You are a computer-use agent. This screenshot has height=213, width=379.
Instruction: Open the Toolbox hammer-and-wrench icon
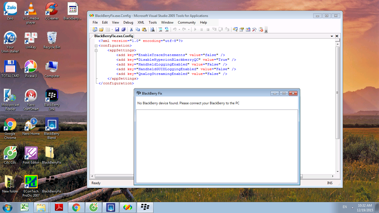pyautogui.click(x=254, y=29)
